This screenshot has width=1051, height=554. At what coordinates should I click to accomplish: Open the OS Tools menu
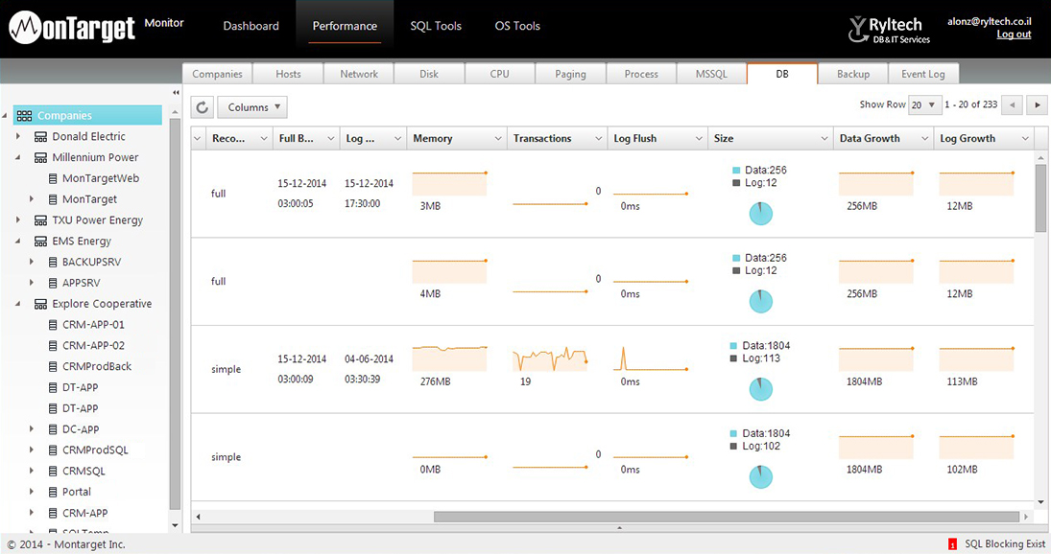point(517,26)
